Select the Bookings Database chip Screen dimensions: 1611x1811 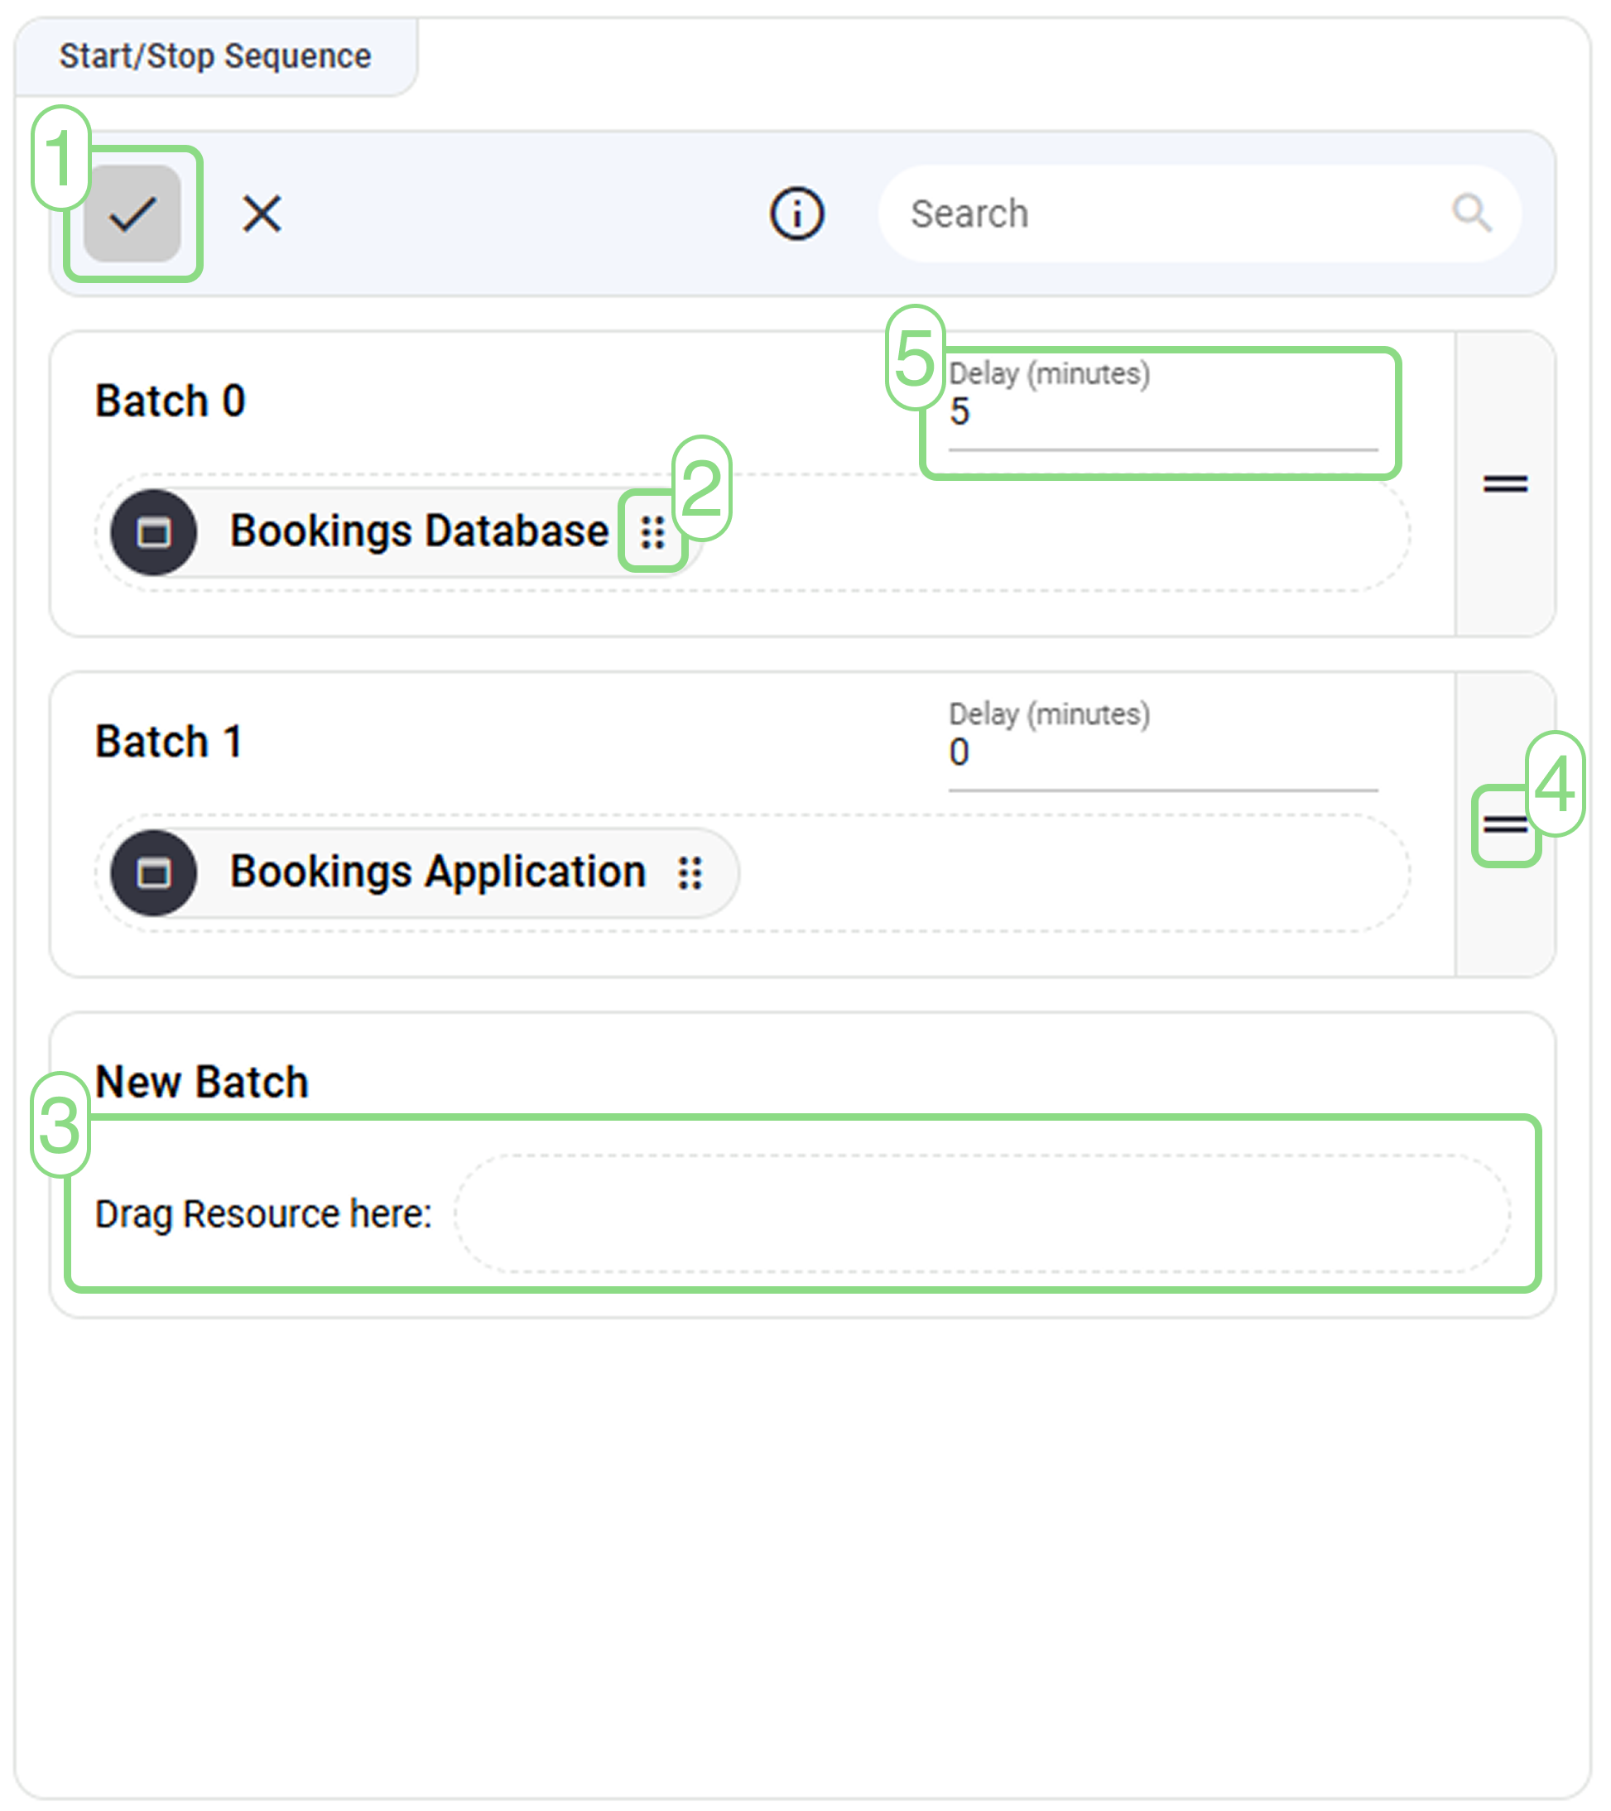pyautogui.click(x=399, y=532)
